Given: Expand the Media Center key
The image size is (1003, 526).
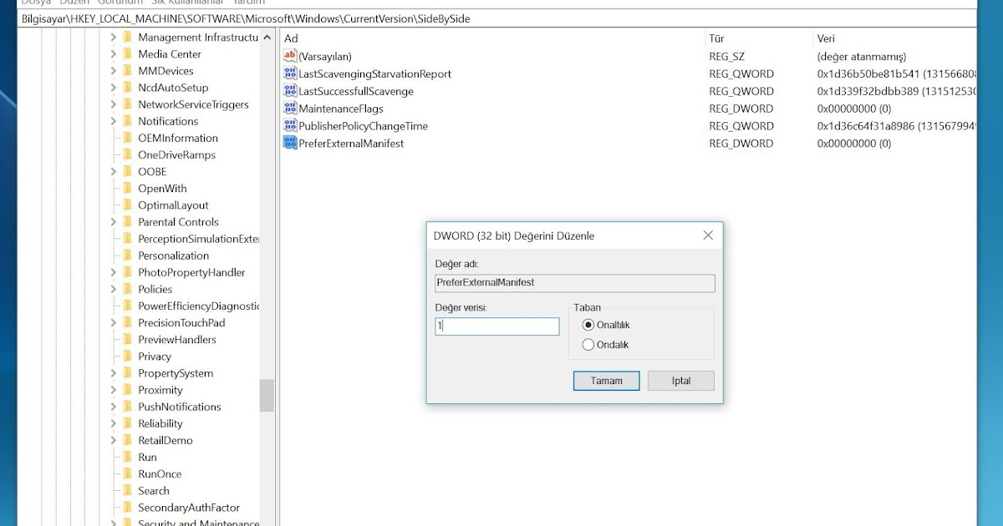Looking at the screenshot, I should tap(114, 53).
